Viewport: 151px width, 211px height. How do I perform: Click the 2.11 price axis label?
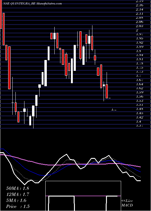[x=140, y=14]
